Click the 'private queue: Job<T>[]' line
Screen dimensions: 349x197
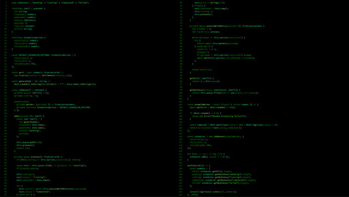(x=32, y=93)
